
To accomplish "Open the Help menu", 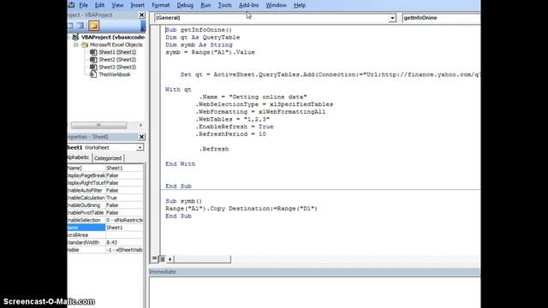I will coord(300,5).
